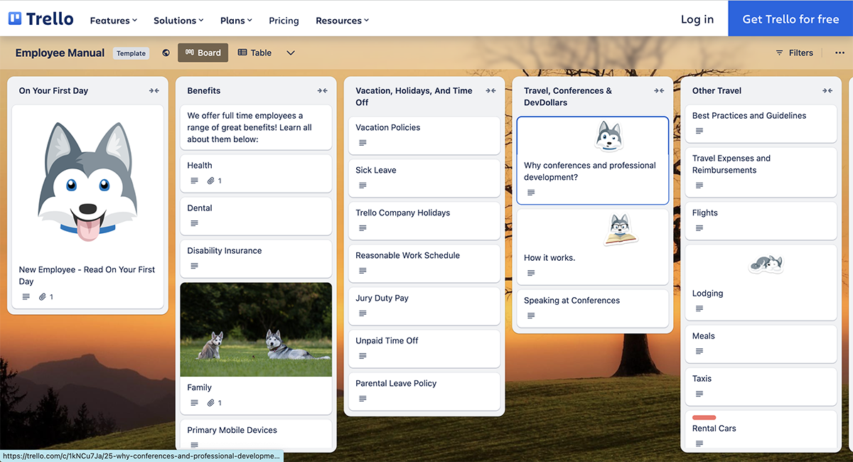Open the board menu ellipsis icon
This screenshot has height=462, width=853.
coord(839,52)
